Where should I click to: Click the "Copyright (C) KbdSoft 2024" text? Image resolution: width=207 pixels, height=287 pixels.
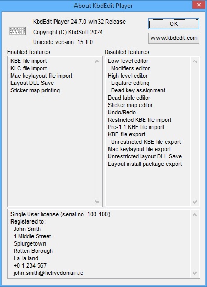(x=68, y=32)
